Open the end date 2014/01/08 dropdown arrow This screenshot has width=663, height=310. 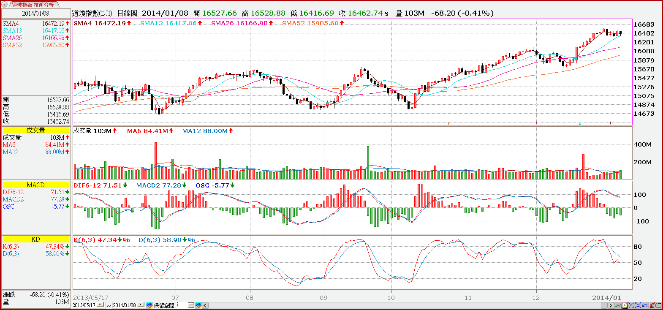click(x=141, y=305)
